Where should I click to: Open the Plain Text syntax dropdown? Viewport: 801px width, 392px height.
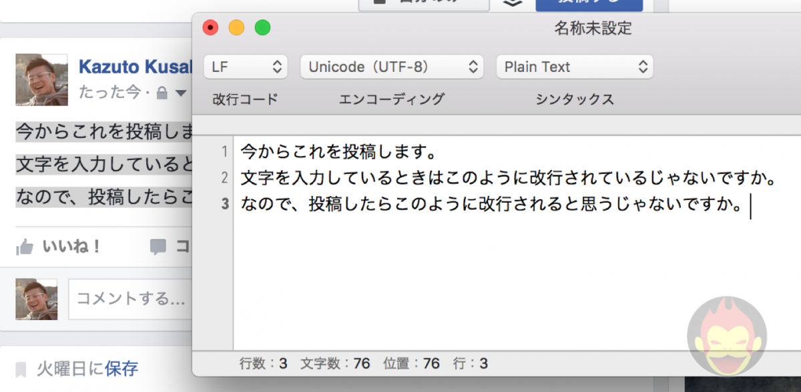[574, 67]
